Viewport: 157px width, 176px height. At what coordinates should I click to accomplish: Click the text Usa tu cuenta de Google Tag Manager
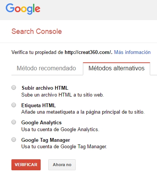click(64, 147)
